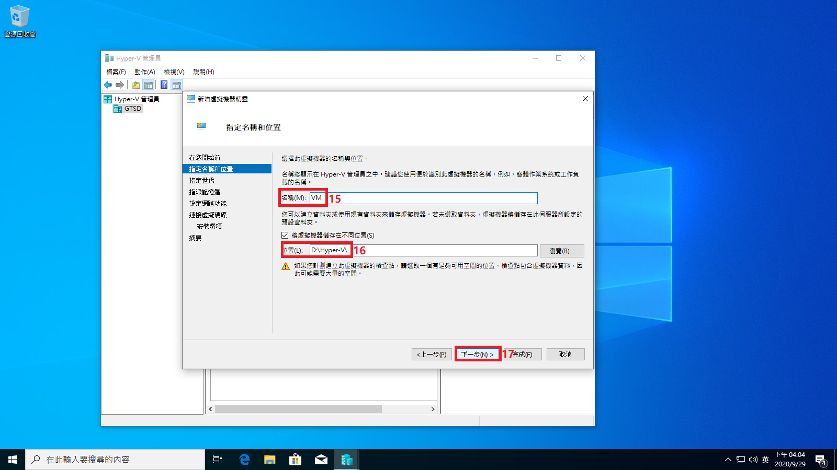Click the horizontal scrollbar thumb
The width and height of the screenshot is (837, 470).
298,409
